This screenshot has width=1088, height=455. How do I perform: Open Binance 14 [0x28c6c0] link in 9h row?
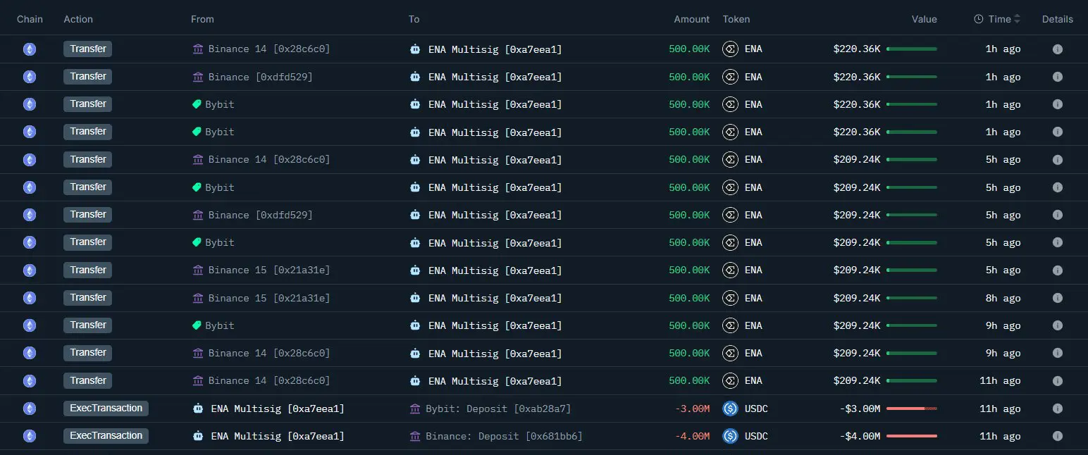click(x=269, y=354)
